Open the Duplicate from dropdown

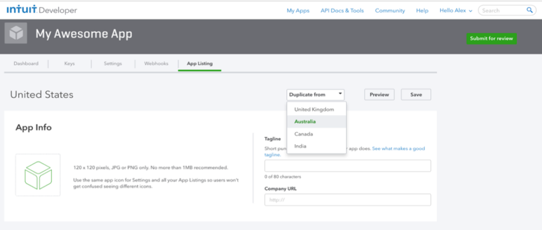[315, 95]
